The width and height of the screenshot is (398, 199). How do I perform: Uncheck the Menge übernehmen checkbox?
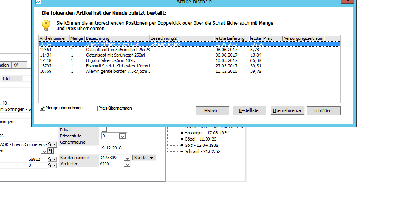coord(43,108)
